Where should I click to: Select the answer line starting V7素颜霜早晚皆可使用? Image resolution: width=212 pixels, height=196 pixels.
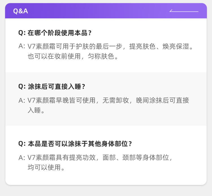click(108, 100)
